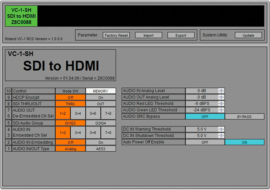The height and width of the screenshot is (190, 270).
Task: Click DC IN Warning Threshold spinner arrows
Action: click(221, 129)
